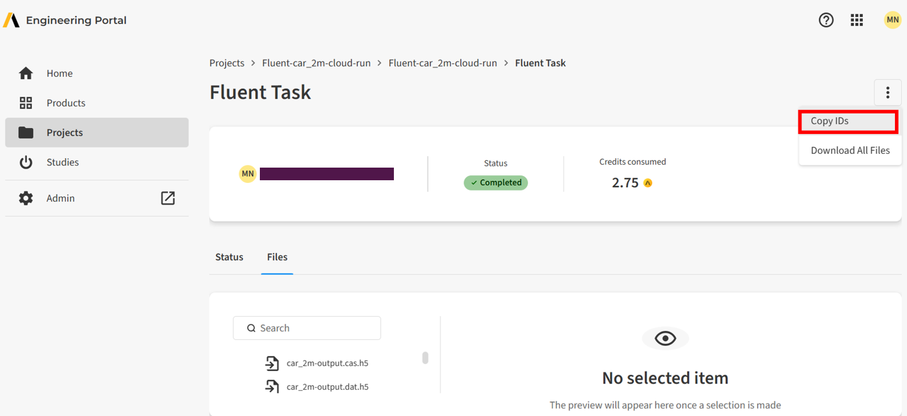Click the MN avatar in the task card

pos(248,174)
